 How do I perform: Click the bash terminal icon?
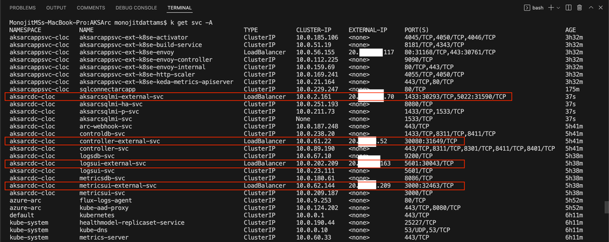[527, 8]
